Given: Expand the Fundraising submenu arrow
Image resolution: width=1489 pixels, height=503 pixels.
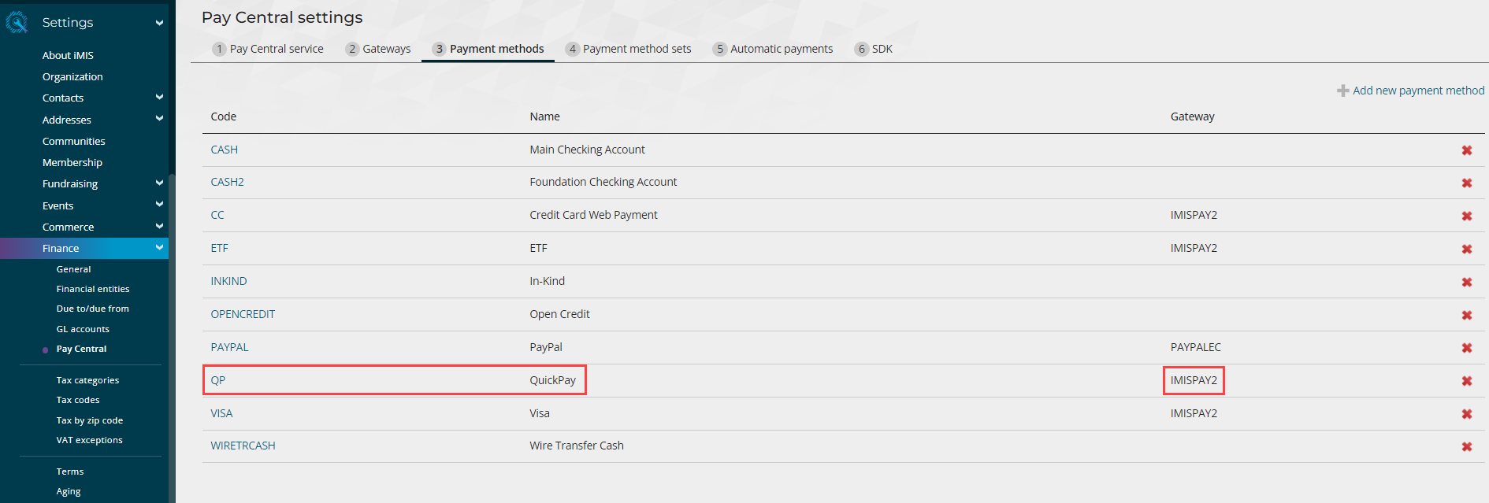Looking at the screenshot, I should click(159, 183).
